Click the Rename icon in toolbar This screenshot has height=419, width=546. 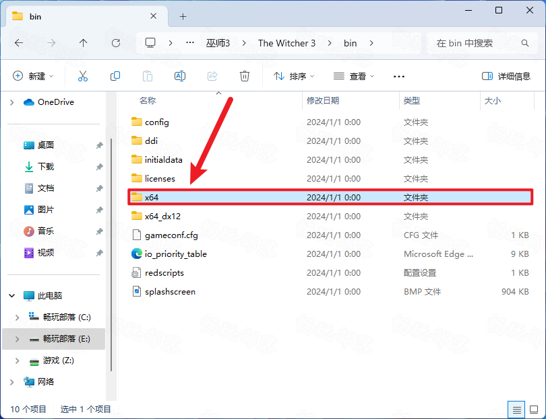[x=180, y=76]
